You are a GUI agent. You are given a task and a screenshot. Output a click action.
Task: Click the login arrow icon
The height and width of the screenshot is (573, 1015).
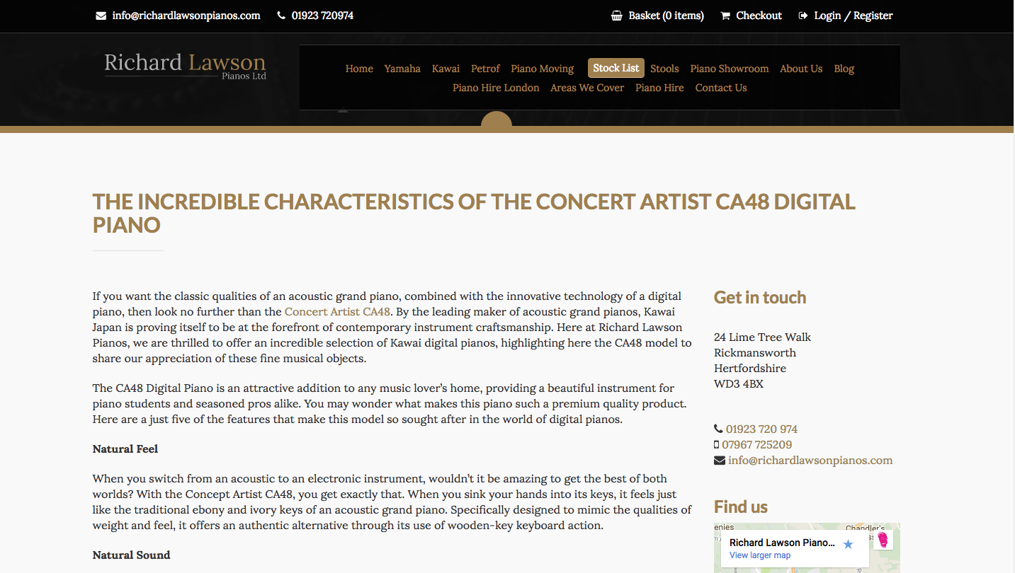click(x=803, y=16)
